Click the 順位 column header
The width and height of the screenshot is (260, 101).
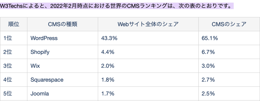click(14, 24)
